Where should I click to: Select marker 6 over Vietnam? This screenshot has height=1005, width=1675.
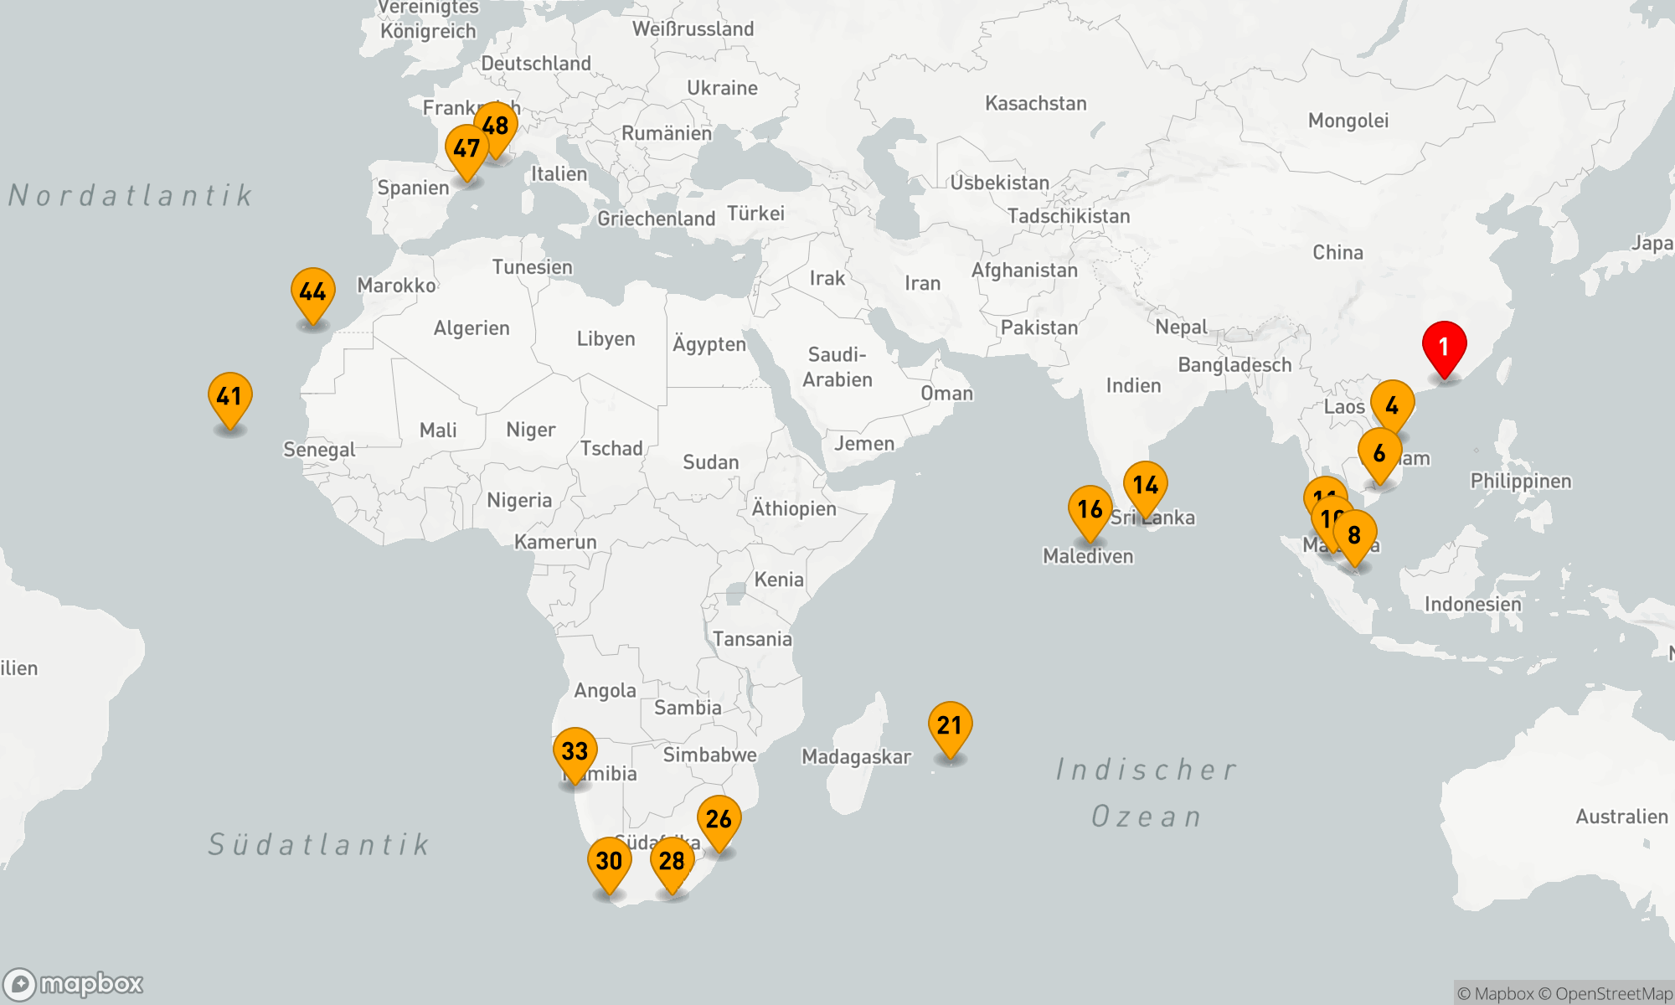1379,453
